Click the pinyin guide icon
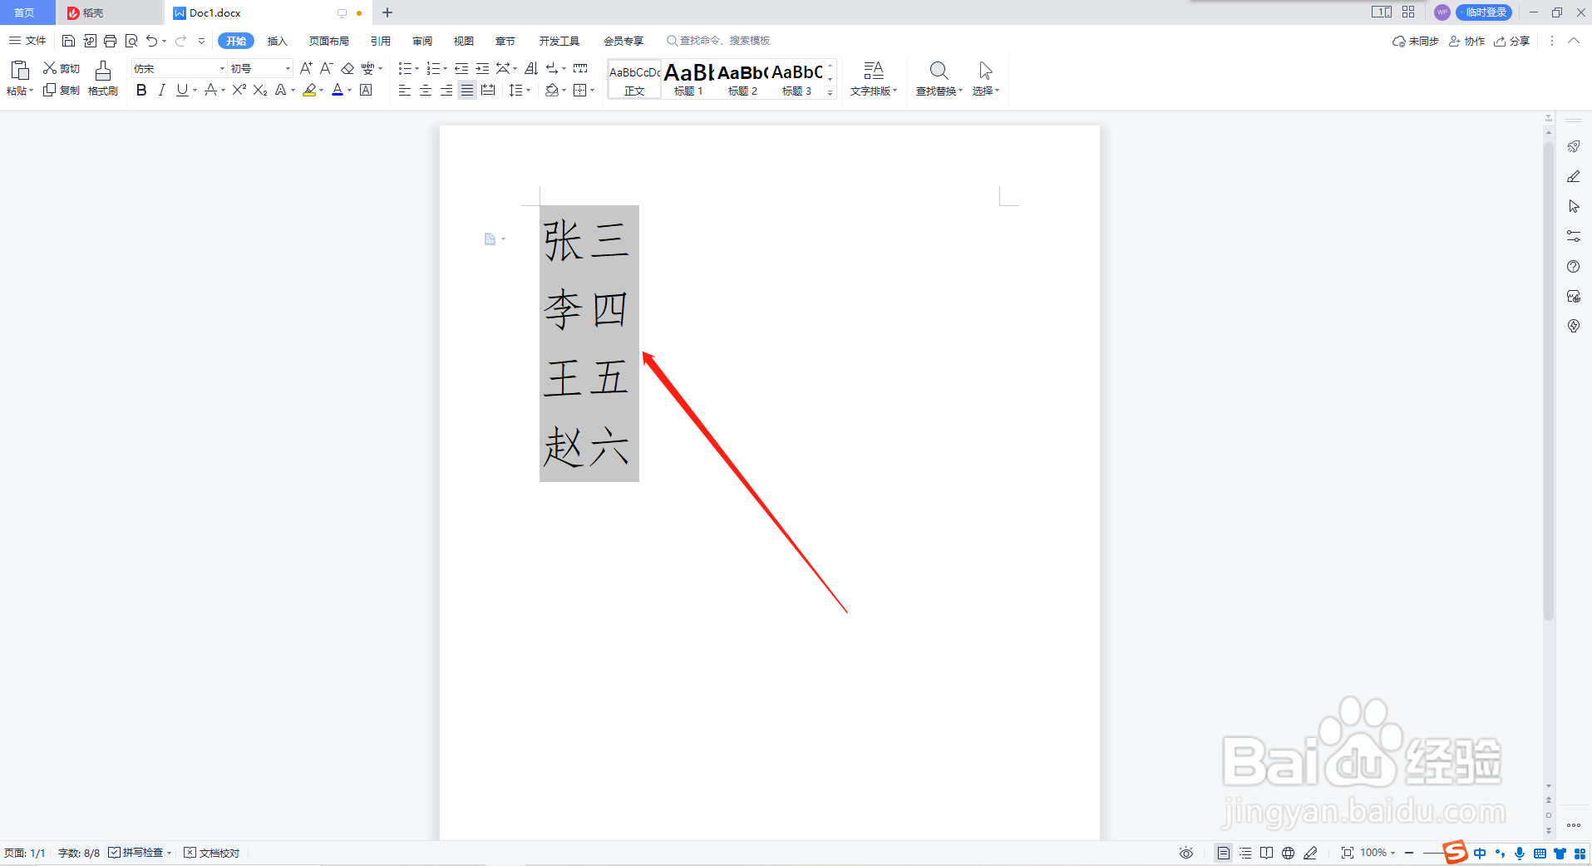1592x866 pixels. pos(368,68)
